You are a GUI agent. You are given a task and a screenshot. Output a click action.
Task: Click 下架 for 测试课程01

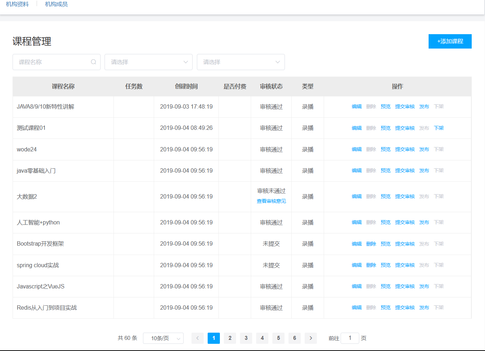[439, 128]
